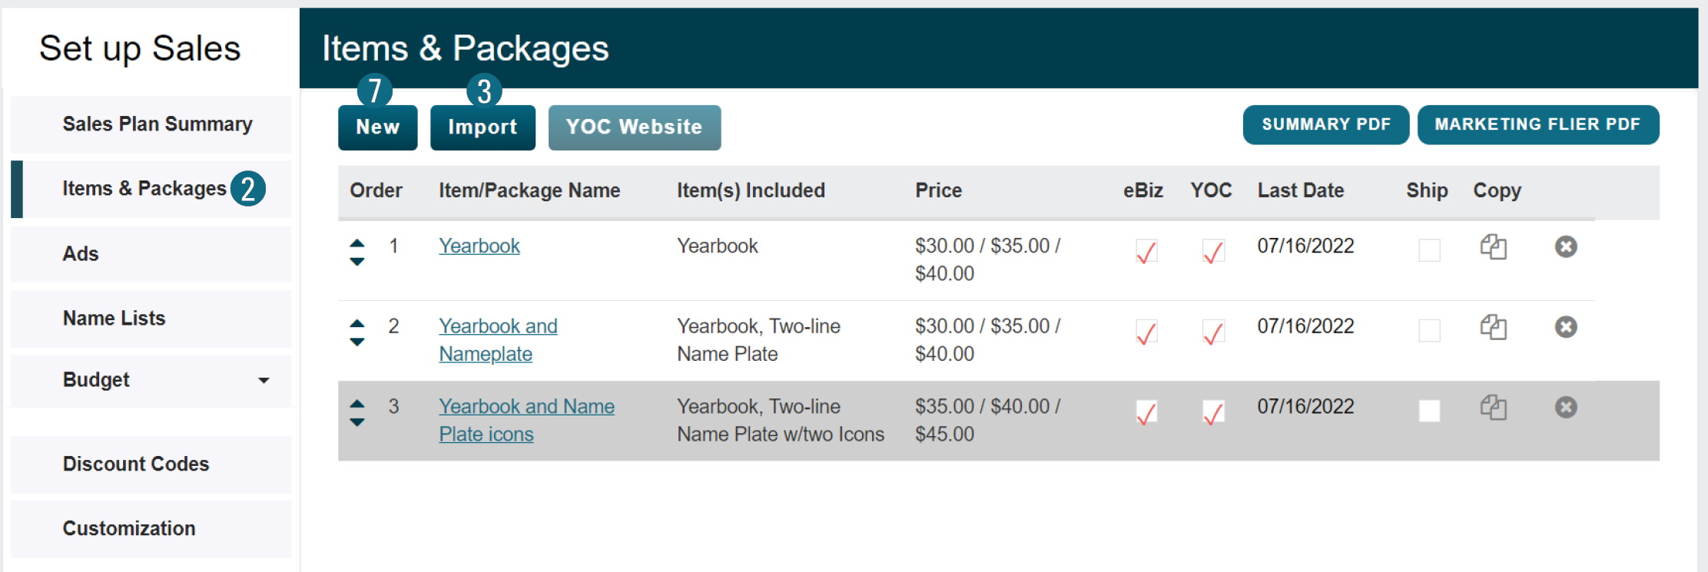Open Sales Plan Summary in sidebar

(x=157, y=124)
